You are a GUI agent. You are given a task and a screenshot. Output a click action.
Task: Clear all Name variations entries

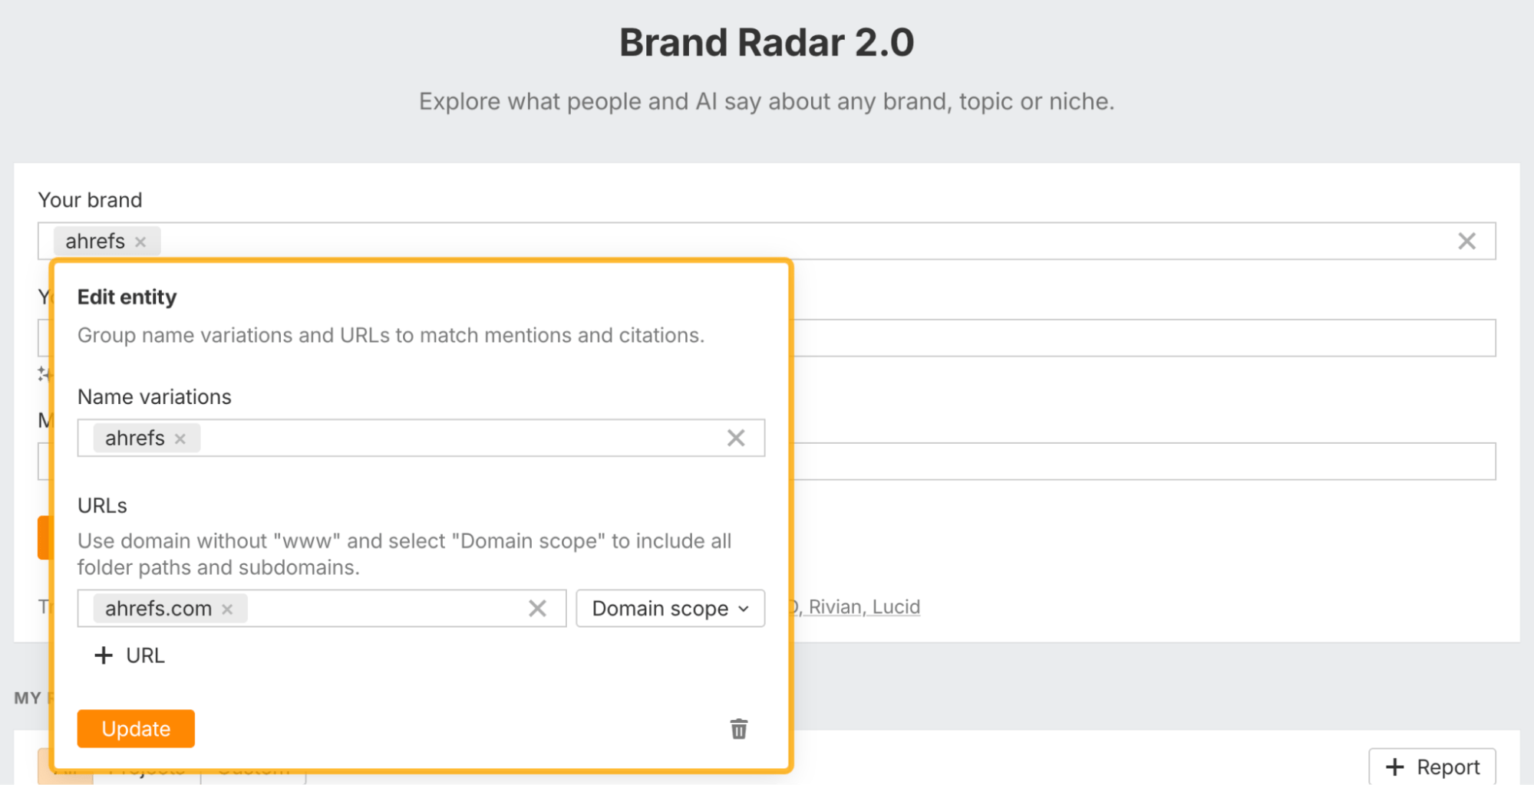(735, 438)
